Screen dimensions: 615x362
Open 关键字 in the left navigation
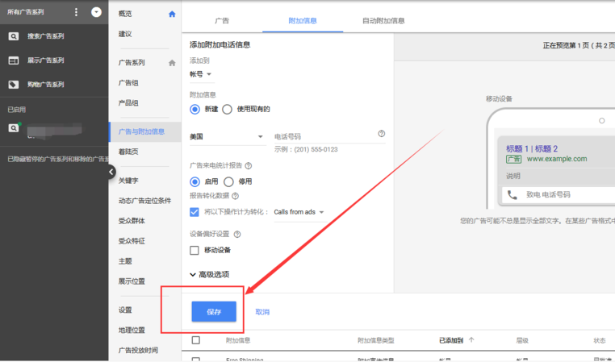[129, 181]
